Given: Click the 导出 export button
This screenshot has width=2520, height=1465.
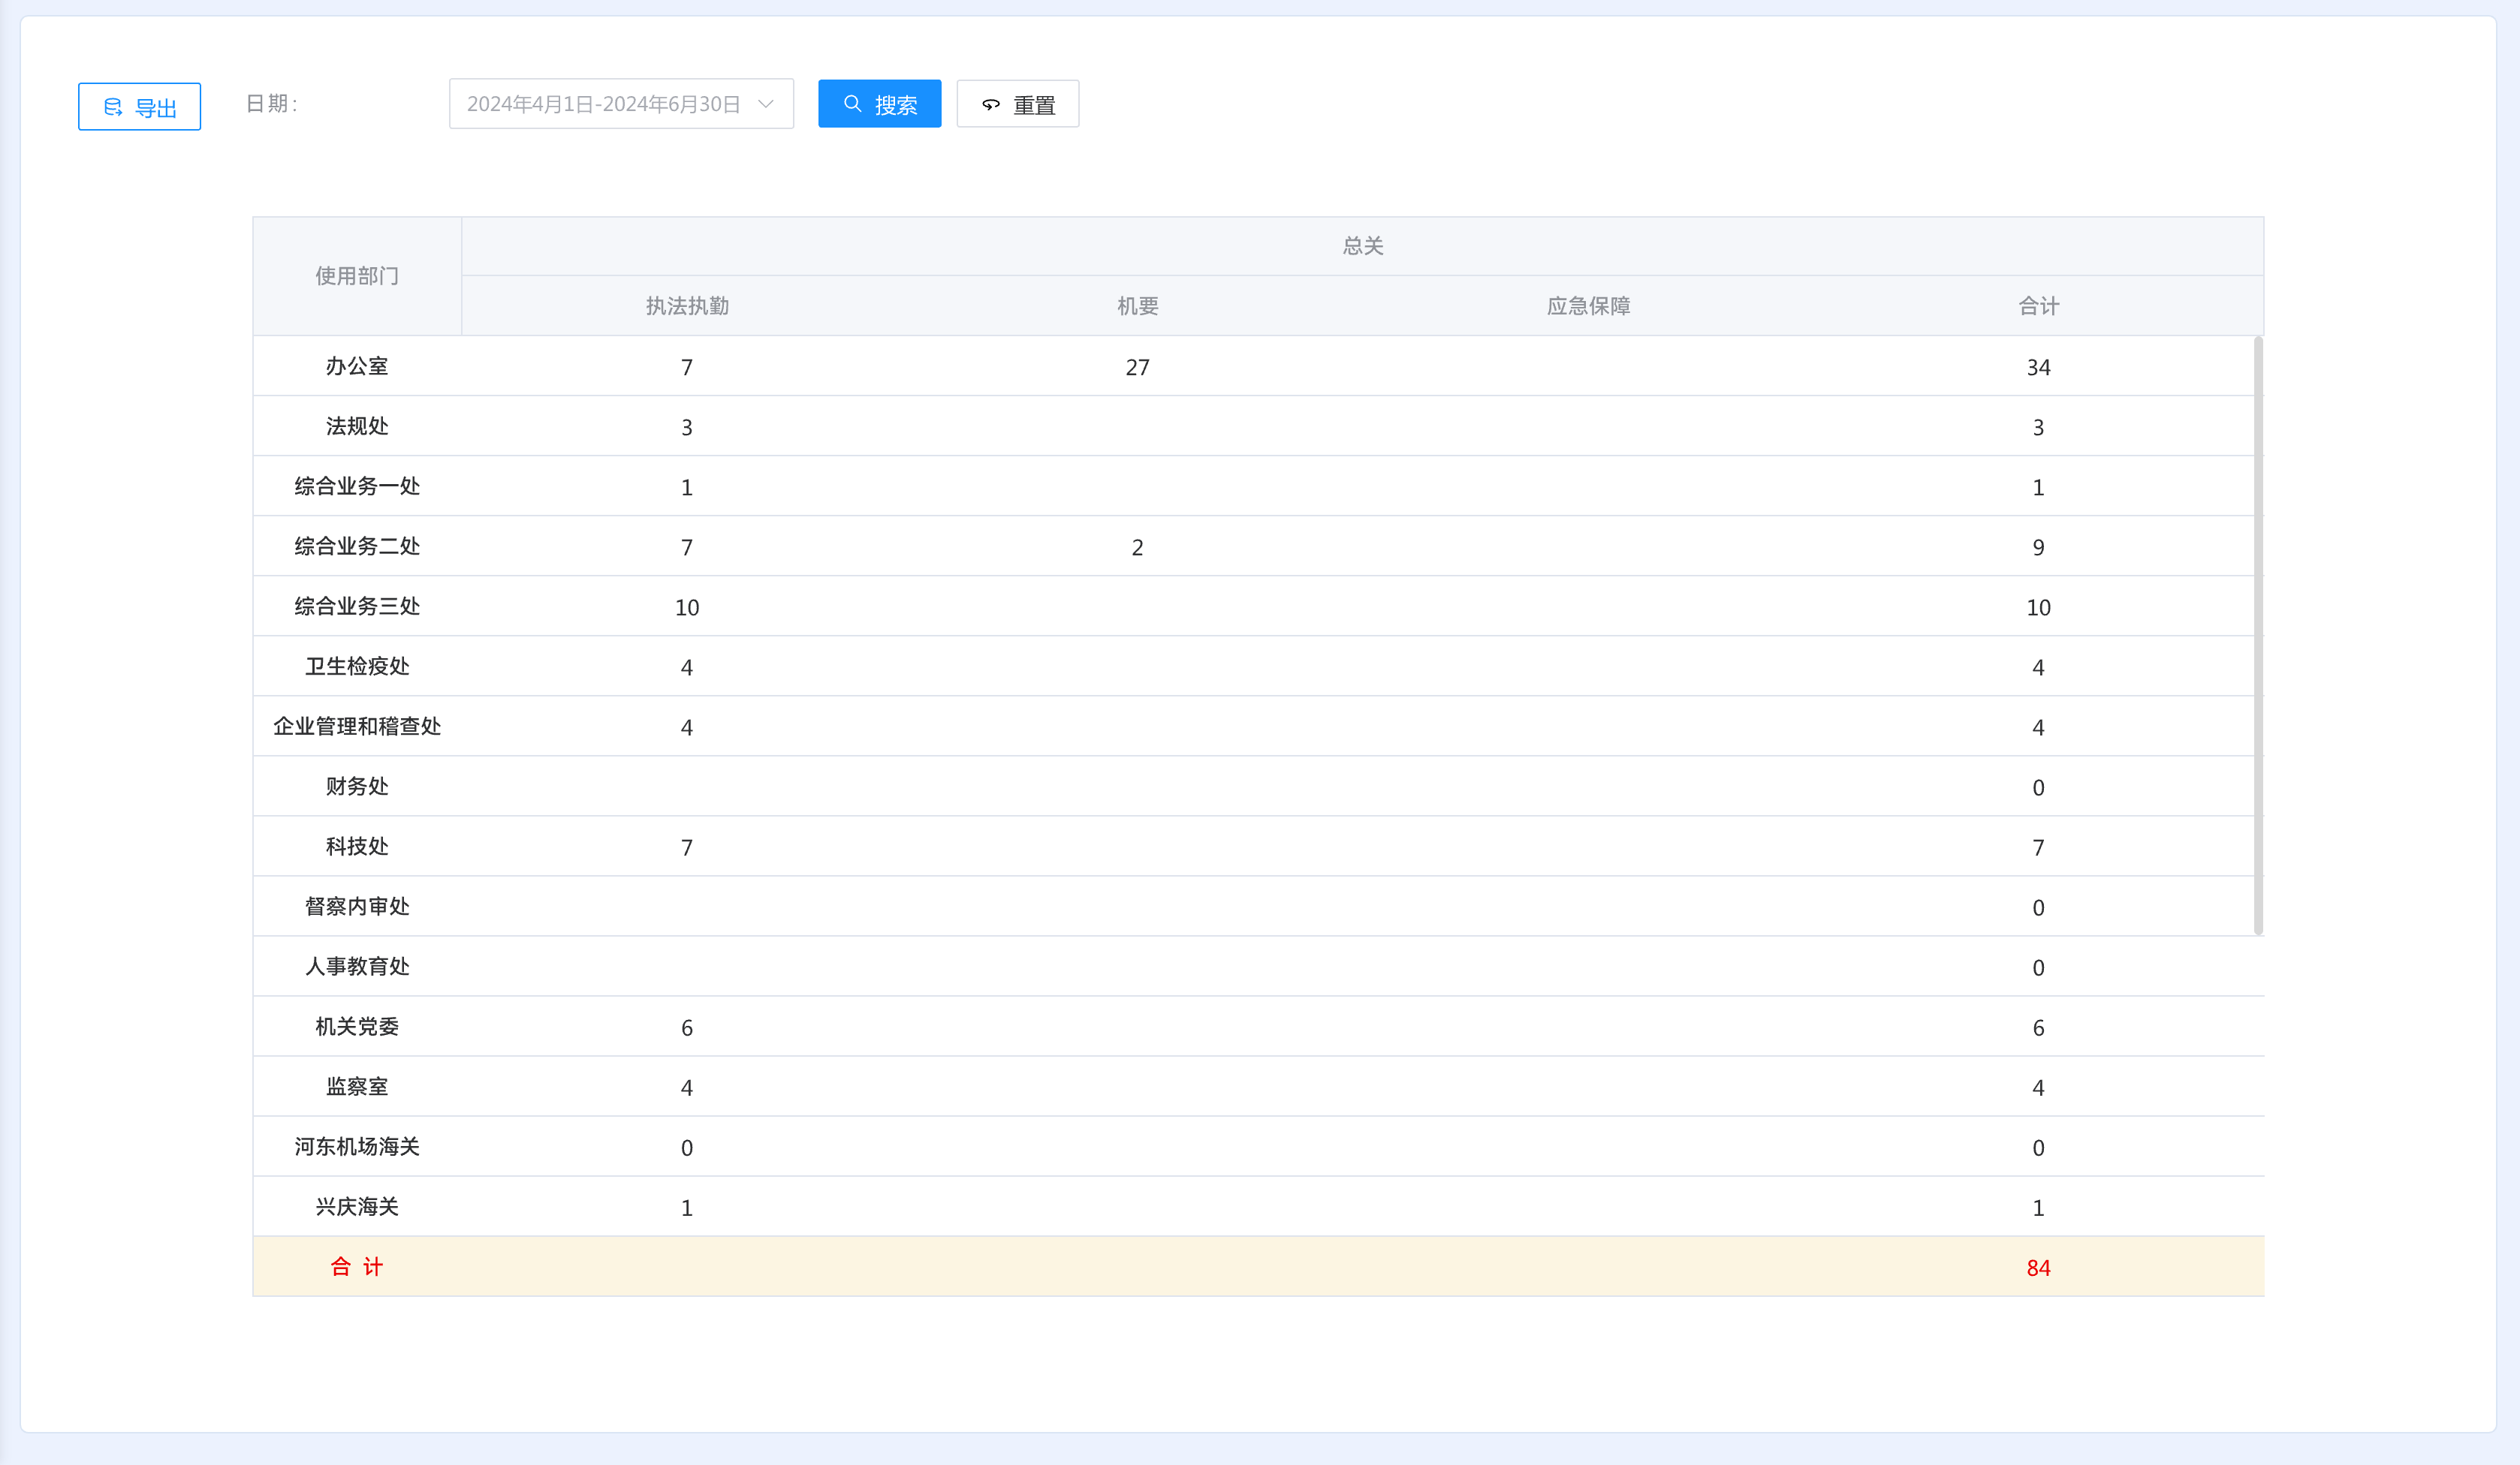Looking at the screenshot, I should coord(139,107).
